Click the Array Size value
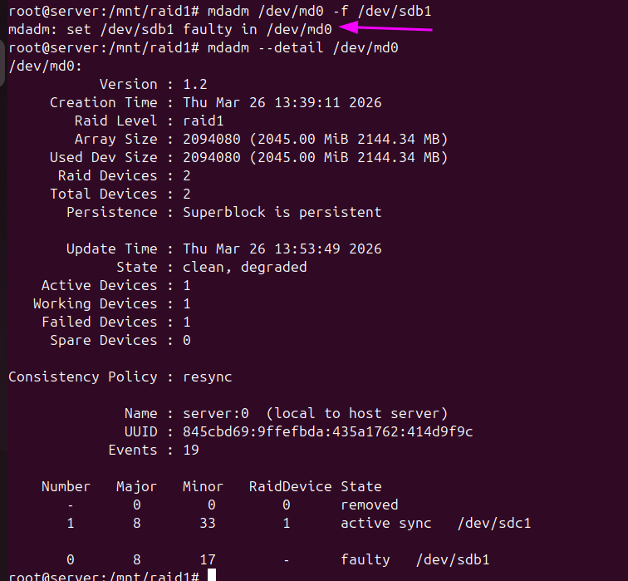Image resolution: width=628 pixels, height=581 pixels. pyautogui.click(x=315, y=139)
